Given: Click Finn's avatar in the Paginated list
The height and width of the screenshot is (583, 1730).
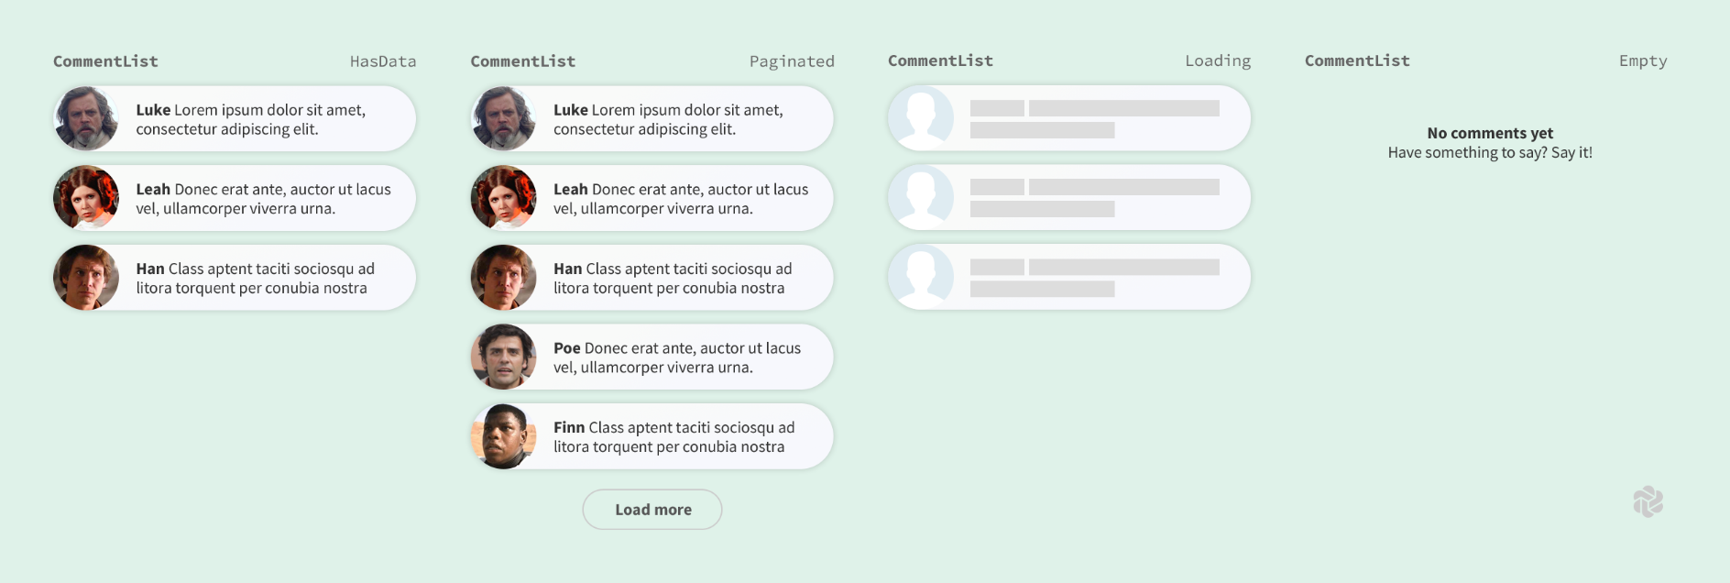Looking at the screenshot, I should click(504, 436).
